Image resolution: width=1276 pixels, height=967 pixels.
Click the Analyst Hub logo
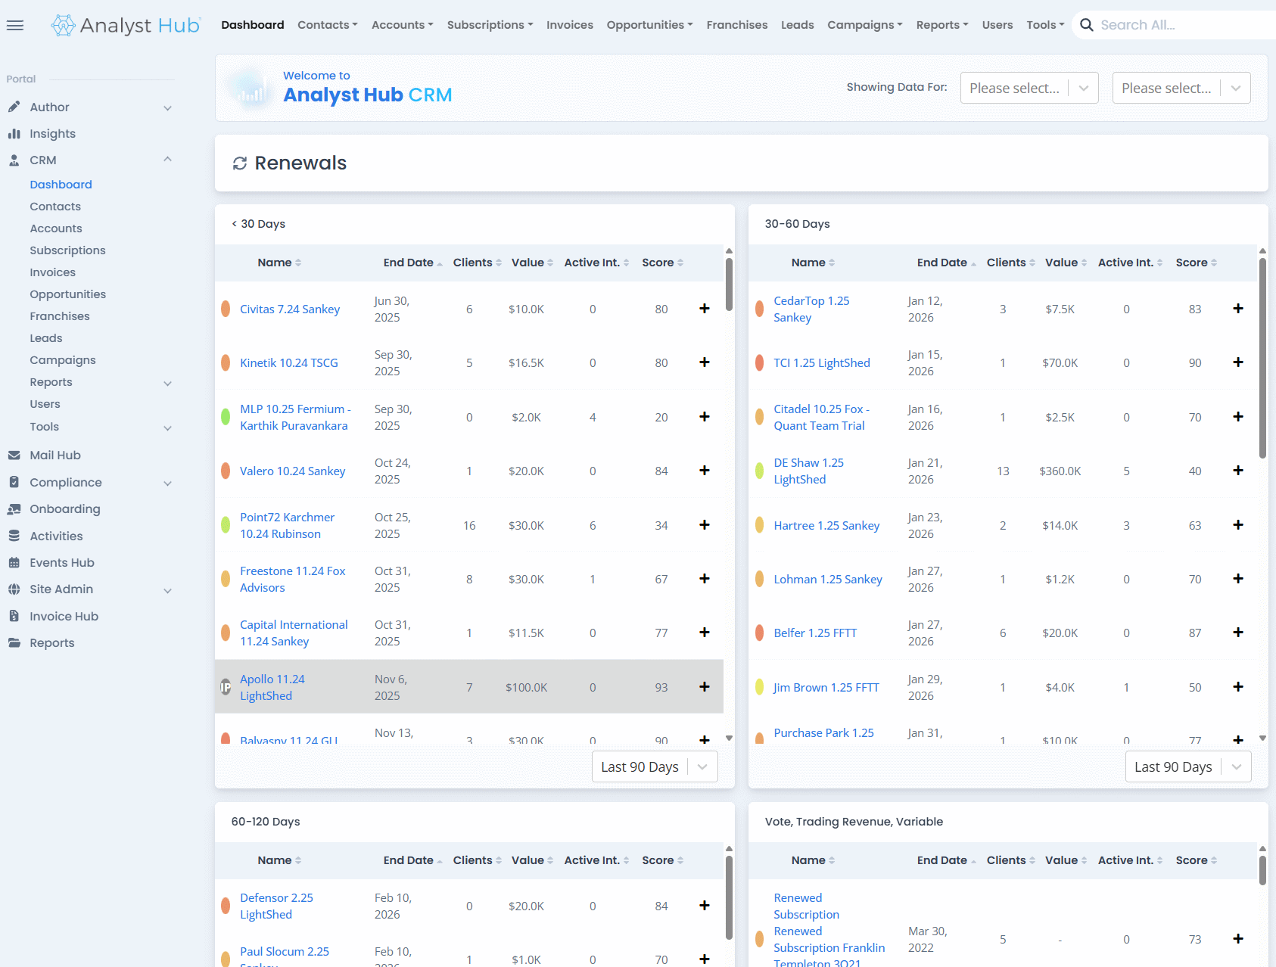coord(125,24)
